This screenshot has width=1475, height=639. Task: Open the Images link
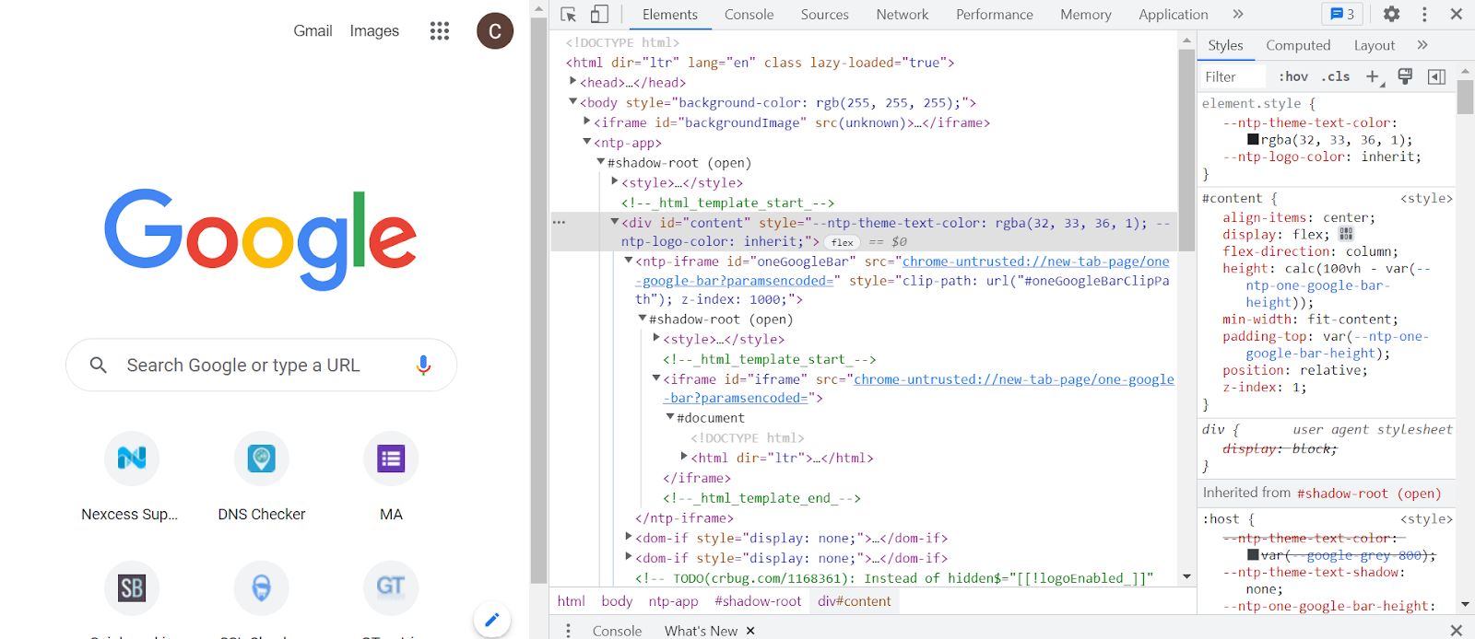[374, 31]
